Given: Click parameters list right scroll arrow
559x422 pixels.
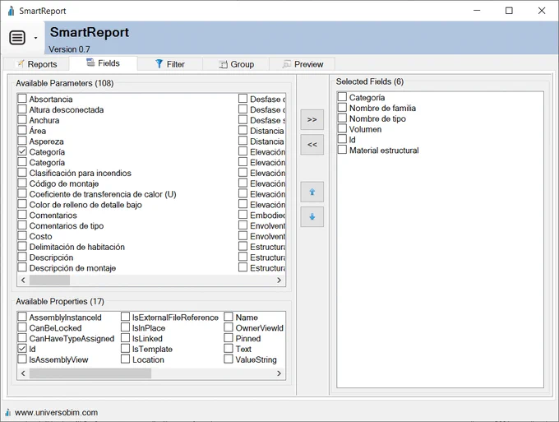Looking at the screenshot, I should (279, 281).
